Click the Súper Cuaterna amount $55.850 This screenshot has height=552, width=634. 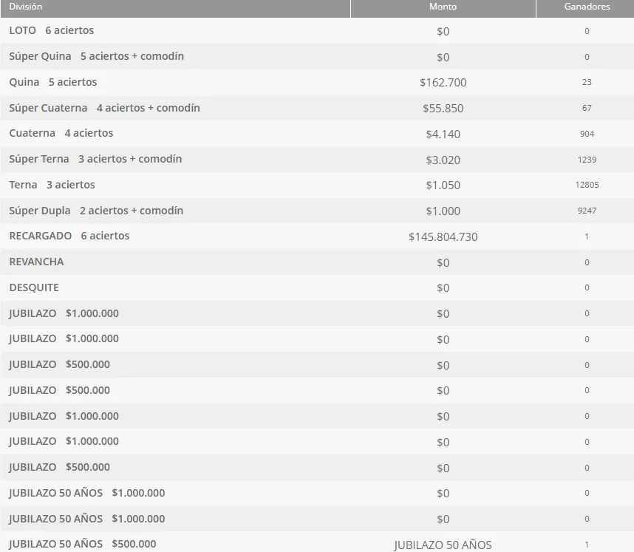[443, 109]
